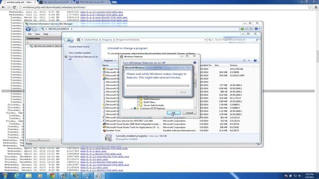The width and height of the screenshot is (319, 179).
Task: Open View installed updates link
Action: (x=80, y=53)
